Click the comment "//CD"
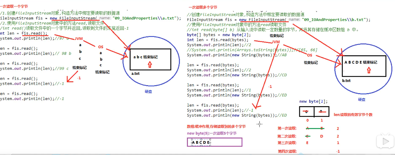395x155 pixels. [282, 75]
